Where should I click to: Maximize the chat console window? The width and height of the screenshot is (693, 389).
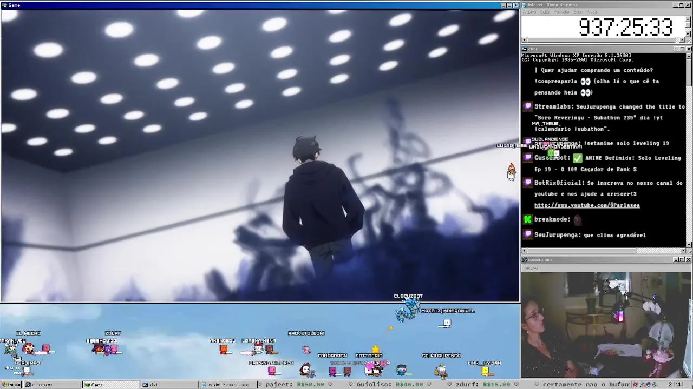(682, 49)
